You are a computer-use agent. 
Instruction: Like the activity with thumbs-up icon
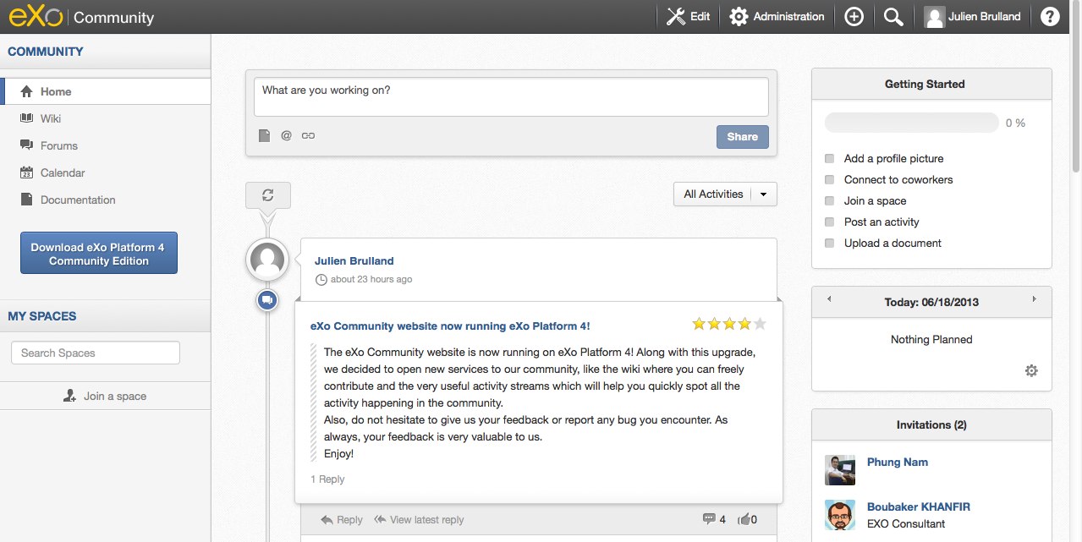click(x=744, y=519)
